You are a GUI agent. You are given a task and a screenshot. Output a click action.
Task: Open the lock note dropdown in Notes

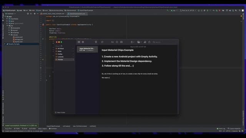coord(132,42)
